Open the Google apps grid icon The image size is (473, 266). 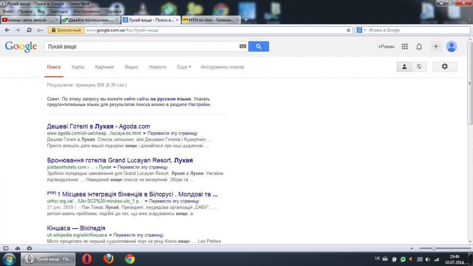(405, 47)
